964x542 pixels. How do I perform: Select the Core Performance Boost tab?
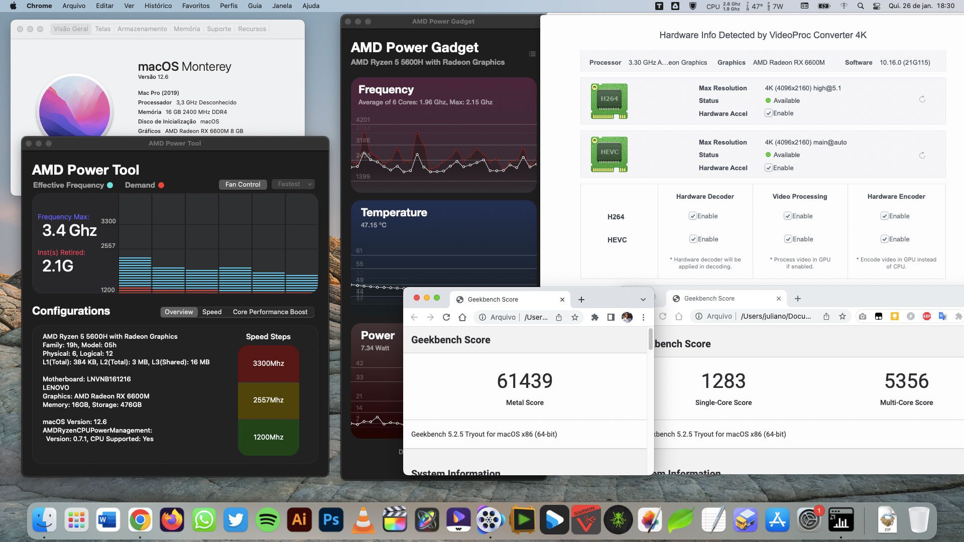pos(270,312)
